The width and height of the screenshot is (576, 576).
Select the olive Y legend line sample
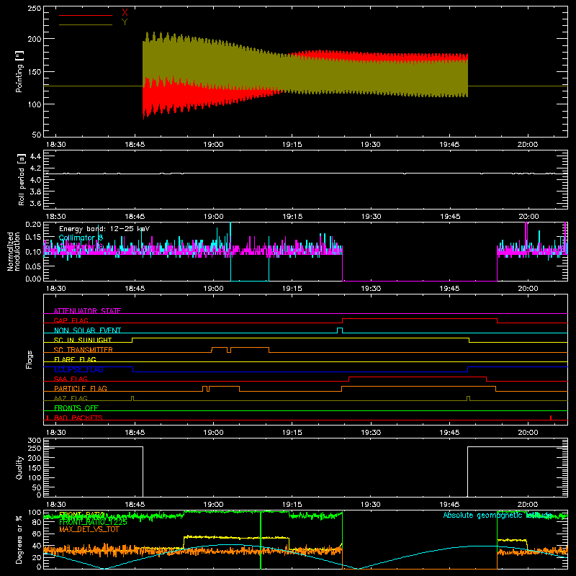click(x=86, y=25)
